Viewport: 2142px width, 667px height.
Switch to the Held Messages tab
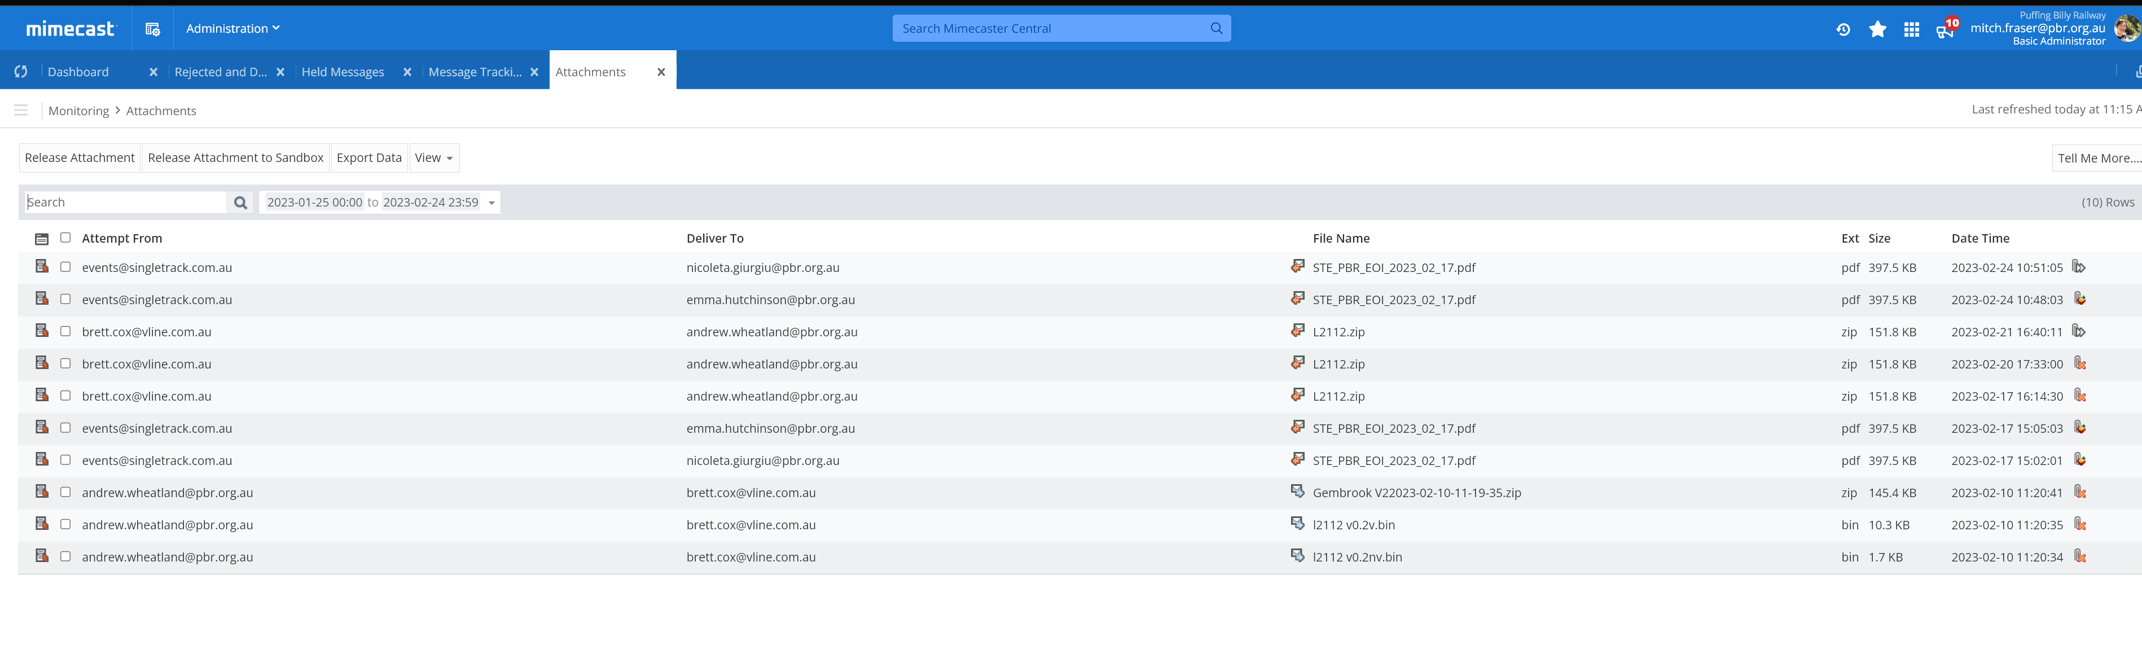coord(343,72)
